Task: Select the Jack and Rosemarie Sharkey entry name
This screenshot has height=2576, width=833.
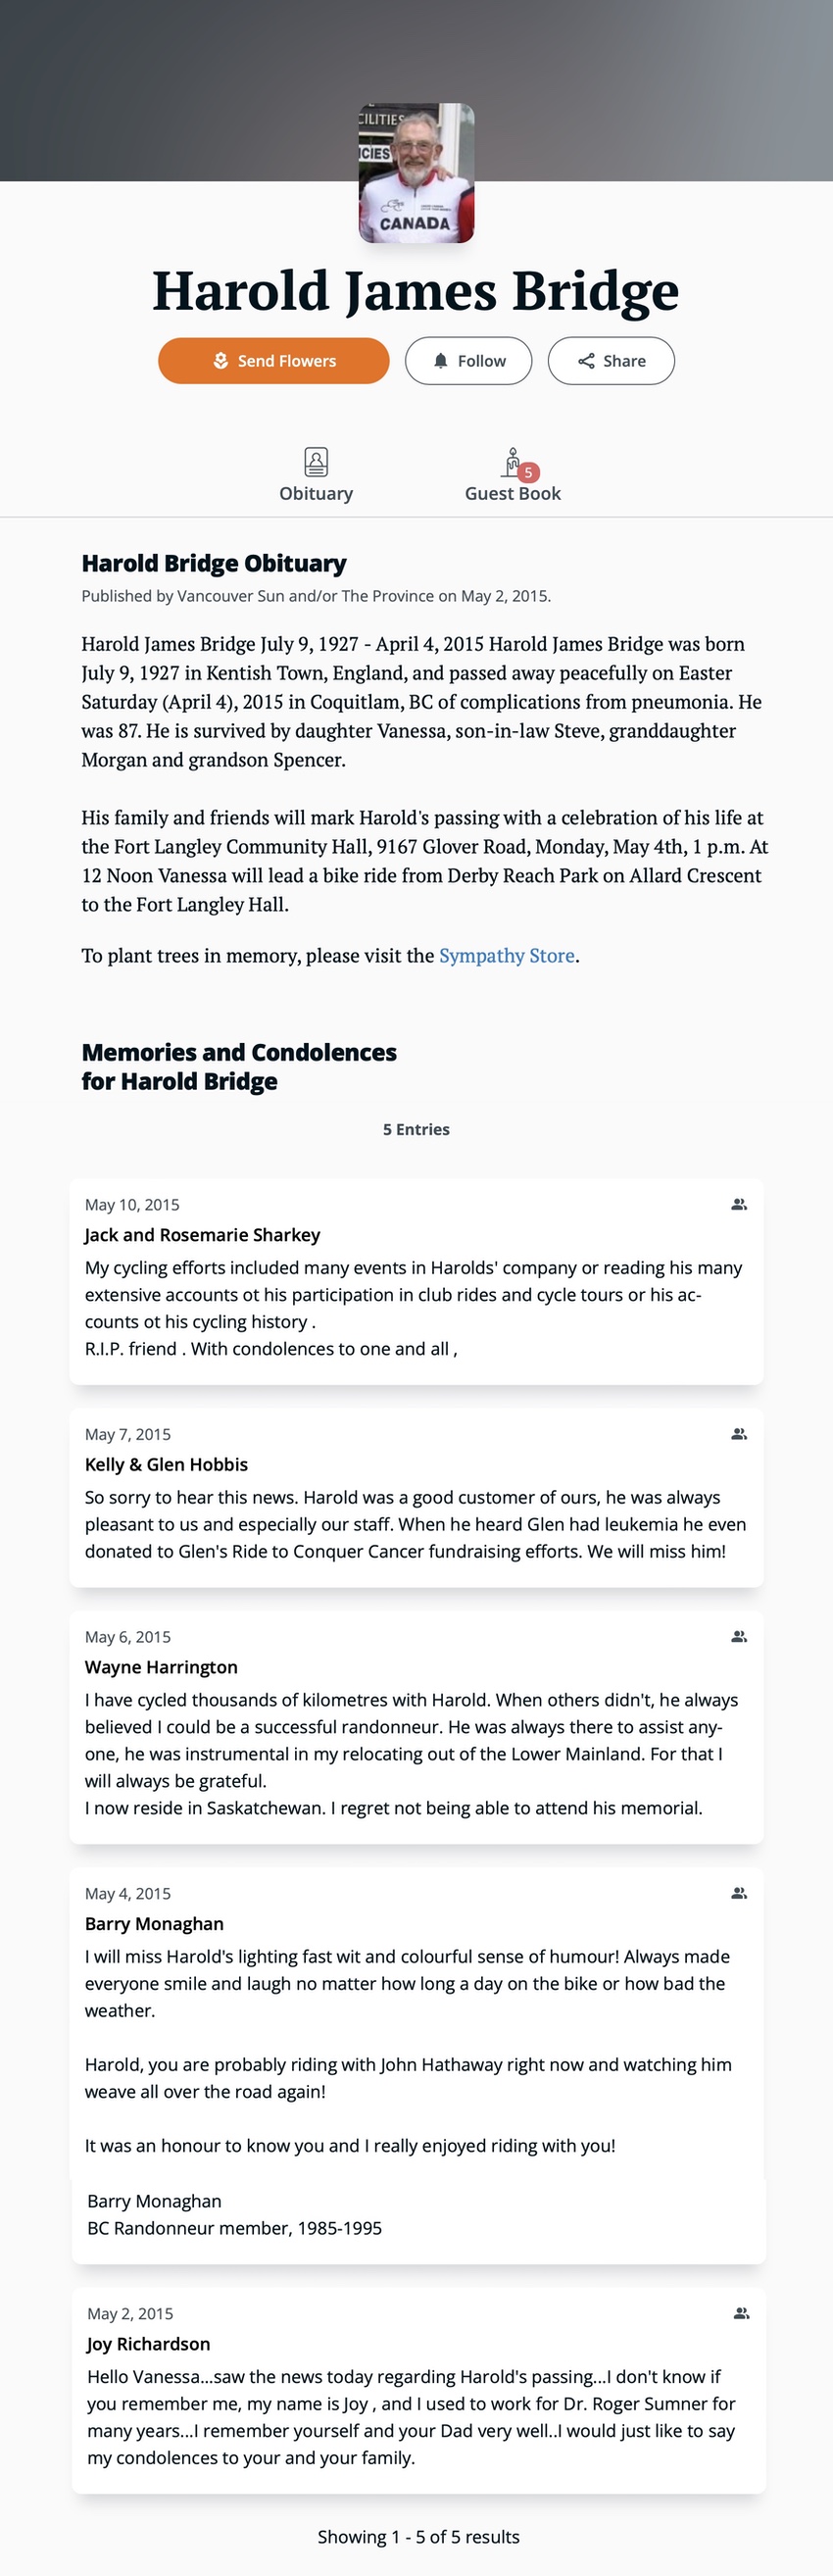Action: click(202, 1235)
